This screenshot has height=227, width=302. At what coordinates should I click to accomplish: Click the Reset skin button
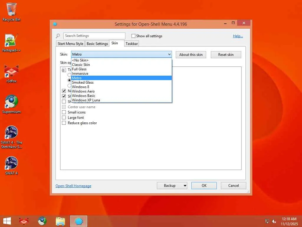pyautogui.click(x=226, y=55)
